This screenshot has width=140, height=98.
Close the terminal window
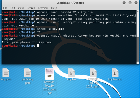pos(136,3)
